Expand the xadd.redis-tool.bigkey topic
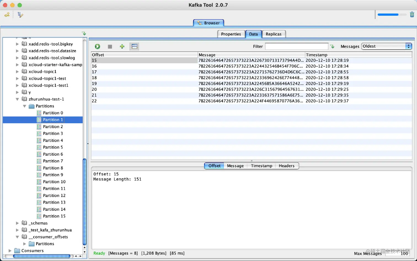Viewport: 417px width, 261px height. (x=17, y=44)
